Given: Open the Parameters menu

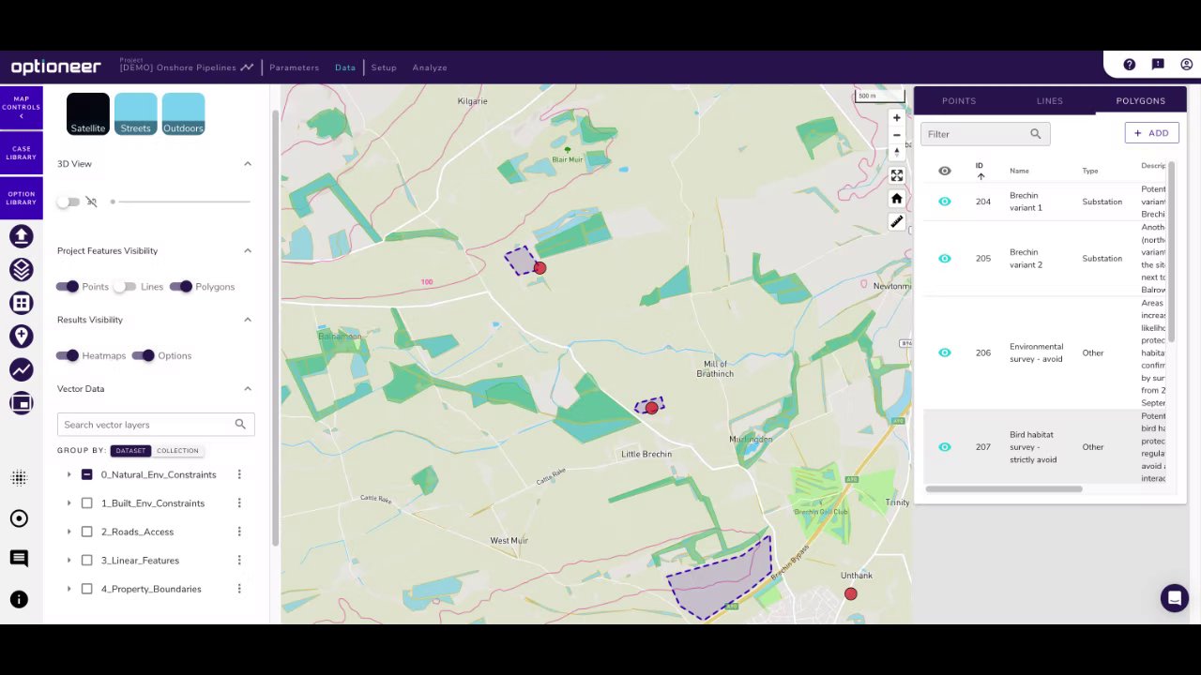Looking at the screenshot, I should point(294,67).
